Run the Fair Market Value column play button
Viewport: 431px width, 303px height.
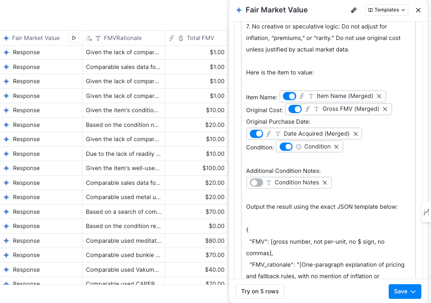pyautogui.click(x=74, y=38)
